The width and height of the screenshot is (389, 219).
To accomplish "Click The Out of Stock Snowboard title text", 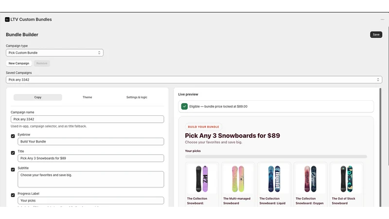I will pos(343,201).
